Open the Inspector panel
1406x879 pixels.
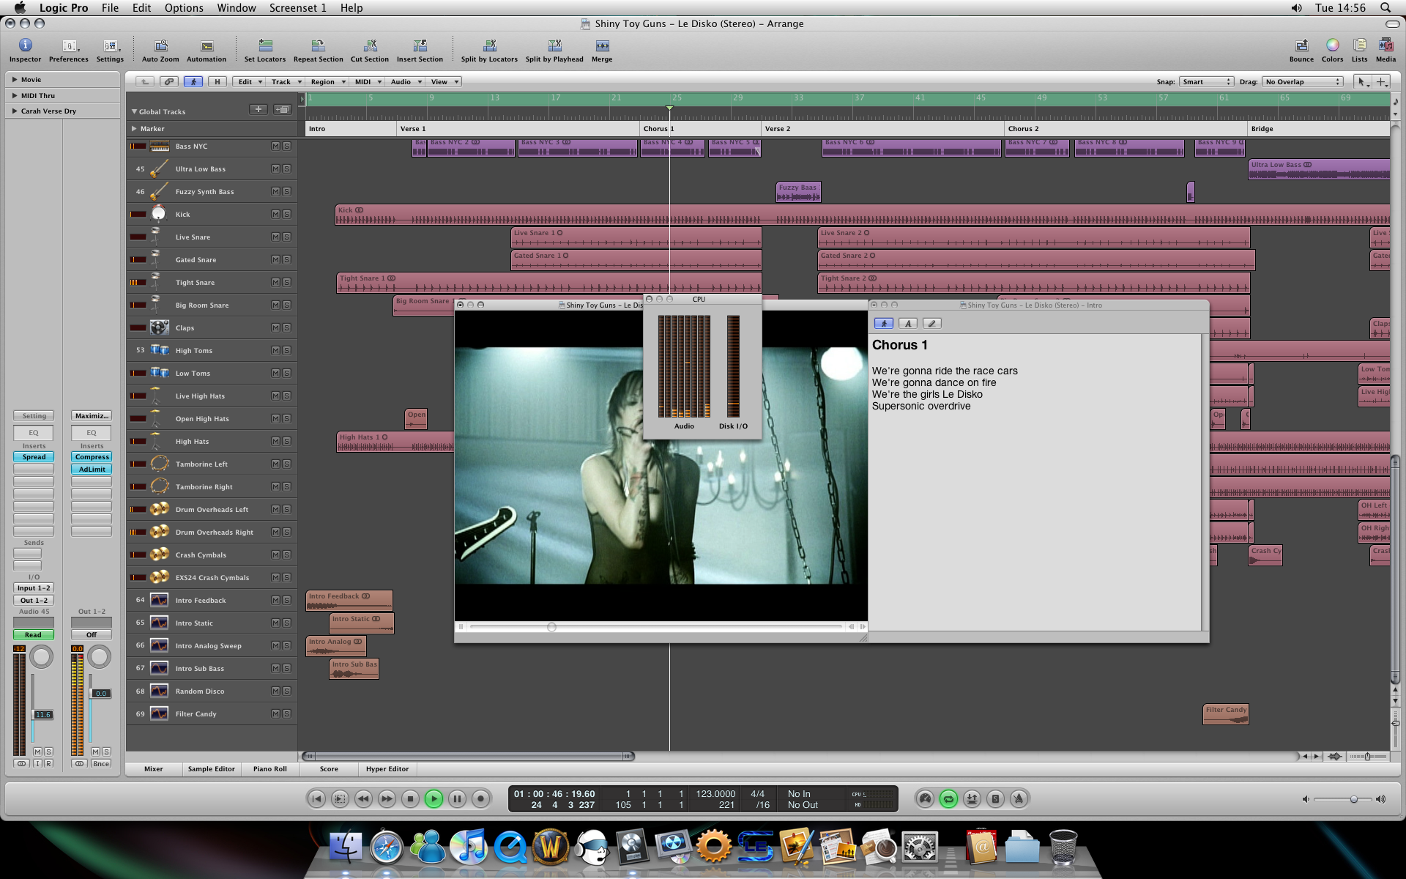point(25,50)
